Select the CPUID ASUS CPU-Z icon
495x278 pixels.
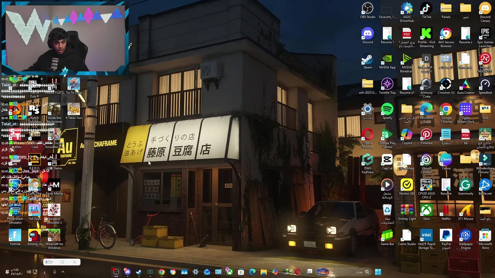tap(426, 189)
